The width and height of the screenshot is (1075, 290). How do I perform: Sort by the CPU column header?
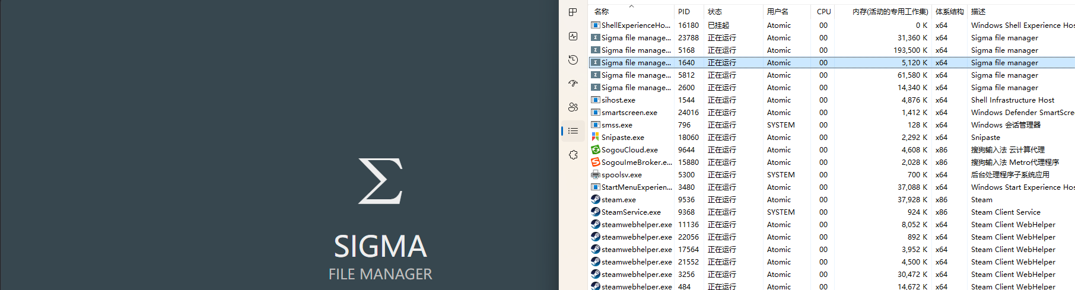823,11
